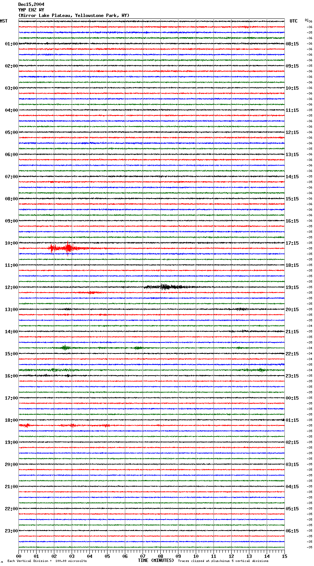Click the 03:15 UTC time label

[x=292, y=465]
